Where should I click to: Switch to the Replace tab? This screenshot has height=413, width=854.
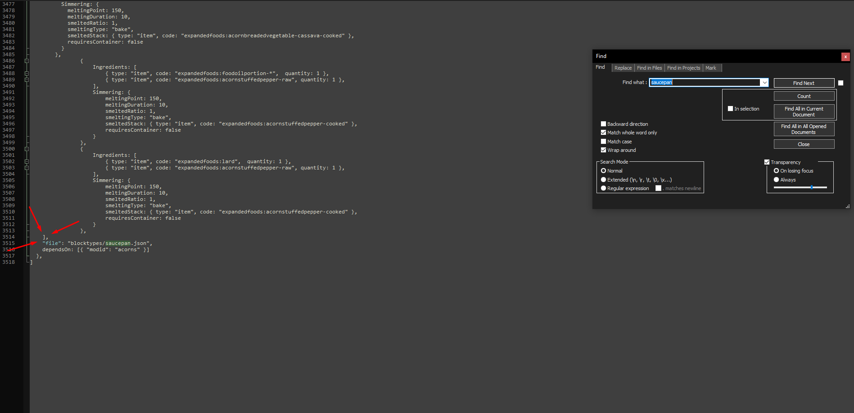click(623, 68)
